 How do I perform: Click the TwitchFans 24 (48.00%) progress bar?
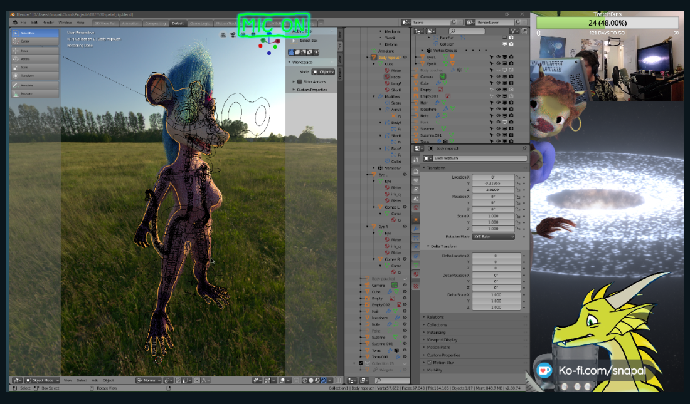(x=608, y=23)
